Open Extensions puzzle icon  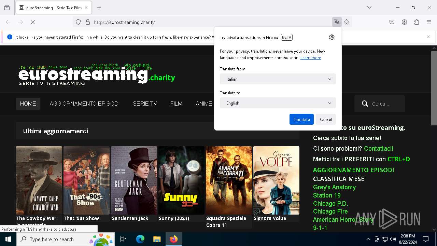pos(417,22)
